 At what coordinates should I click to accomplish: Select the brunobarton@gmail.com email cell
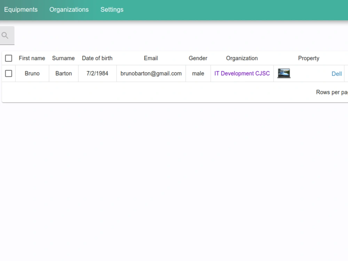click(x=151, y=73)
